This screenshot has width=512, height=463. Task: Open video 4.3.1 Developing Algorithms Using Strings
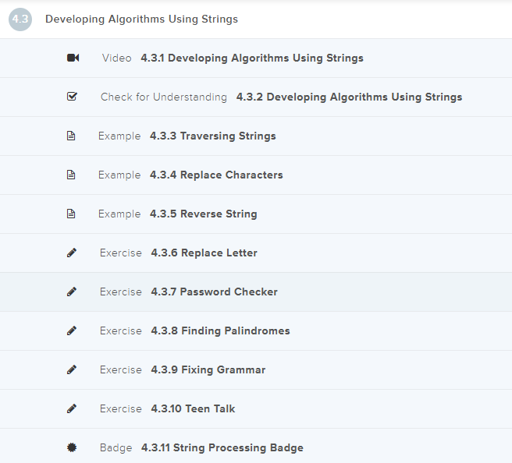pyautogui.click(x=251, y=58)
